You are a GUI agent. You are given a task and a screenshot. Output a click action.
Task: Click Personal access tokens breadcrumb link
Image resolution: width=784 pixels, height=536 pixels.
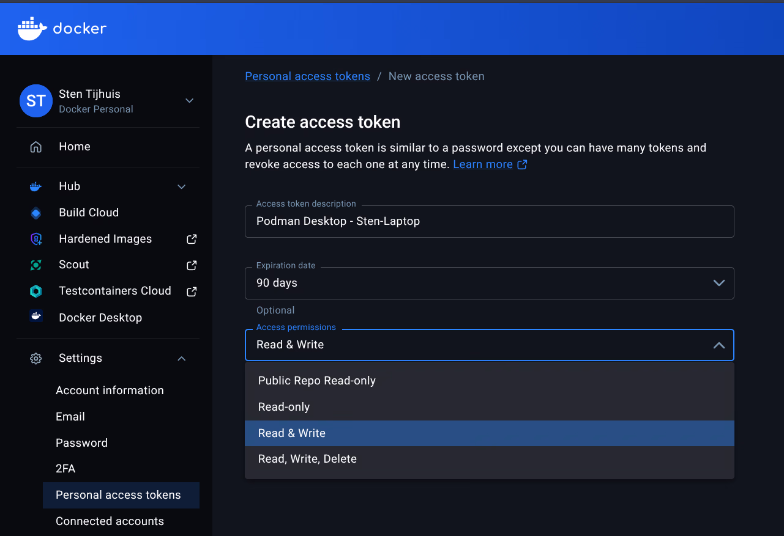pos(307,76)
